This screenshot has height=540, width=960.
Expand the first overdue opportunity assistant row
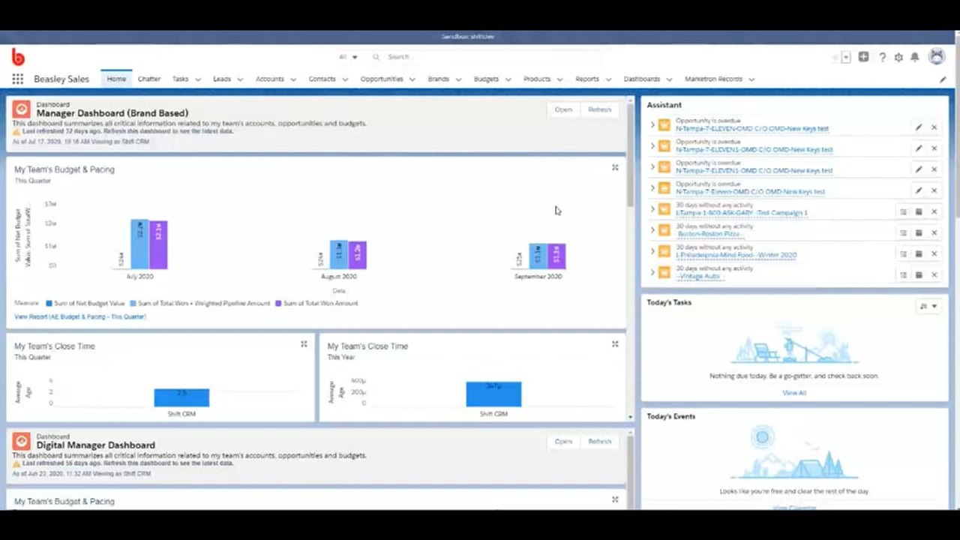coord(652,125)
